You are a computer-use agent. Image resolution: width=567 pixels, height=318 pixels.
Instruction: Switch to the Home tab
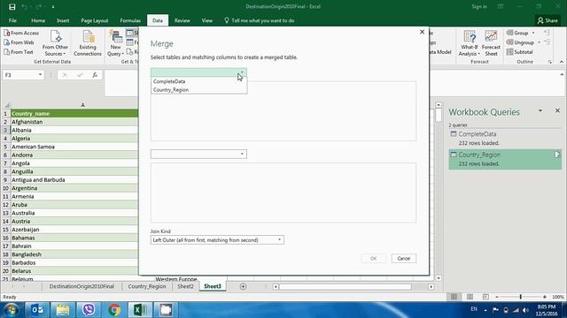pos(38,20)
